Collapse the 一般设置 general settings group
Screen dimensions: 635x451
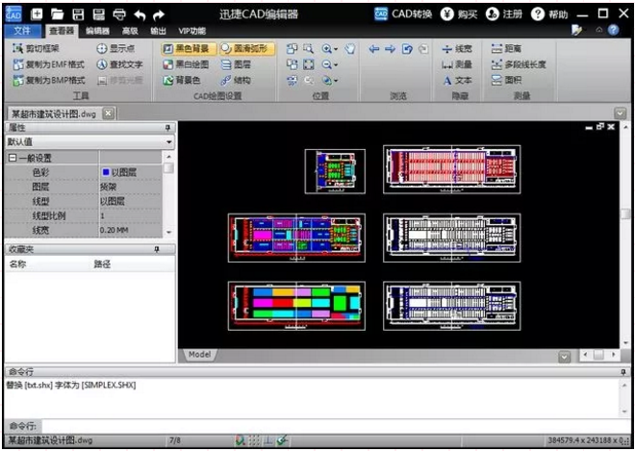(x=13, y=158)
